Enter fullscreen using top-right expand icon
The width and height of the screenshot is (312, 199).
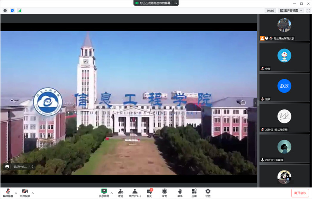[x=308, y=11]
